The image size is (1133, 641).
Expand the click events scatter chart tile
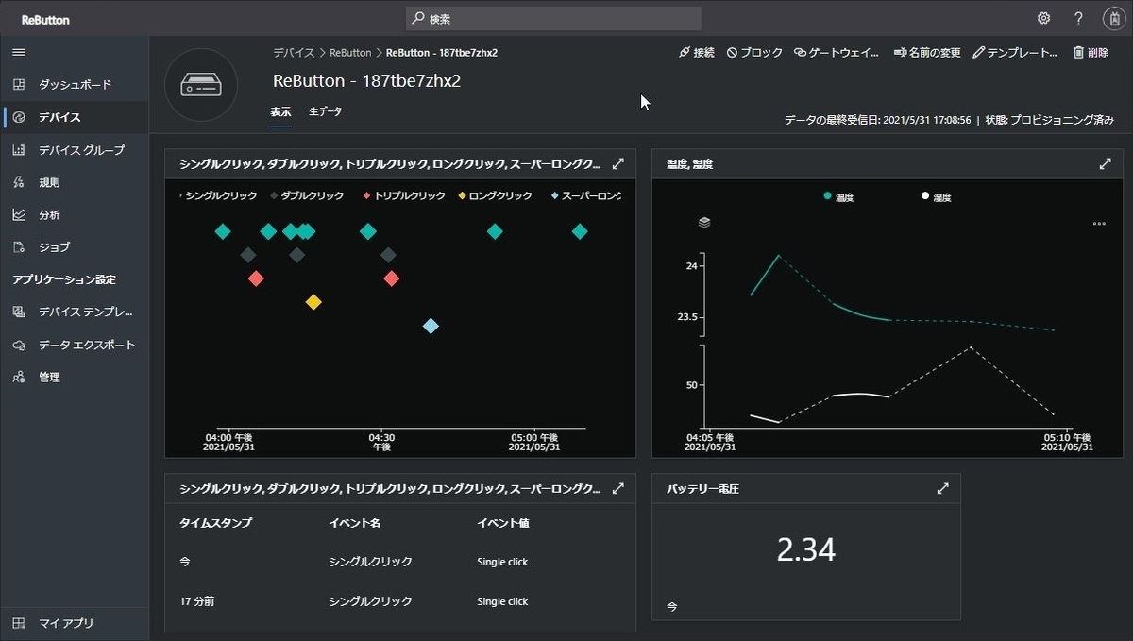[x=618, y=164]
